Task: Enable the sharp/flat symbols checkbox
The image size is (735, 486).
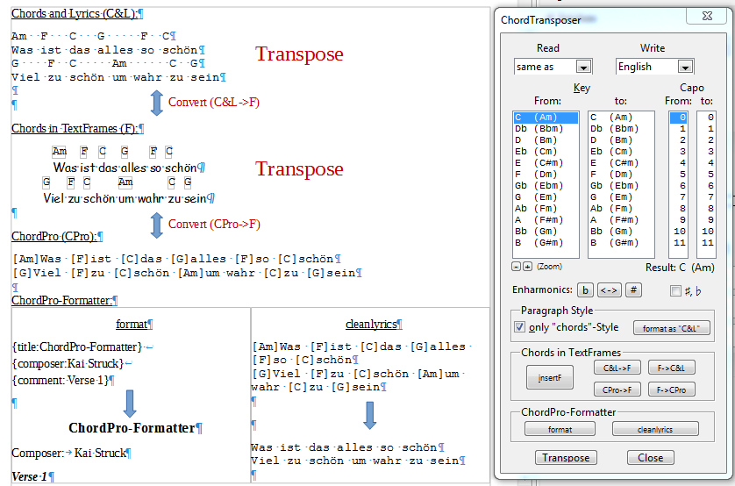Action: 675,291
